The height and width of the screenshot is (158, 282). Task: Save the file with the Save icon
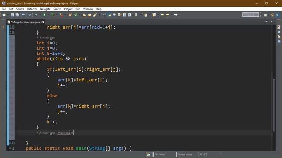tap(12, 15)
